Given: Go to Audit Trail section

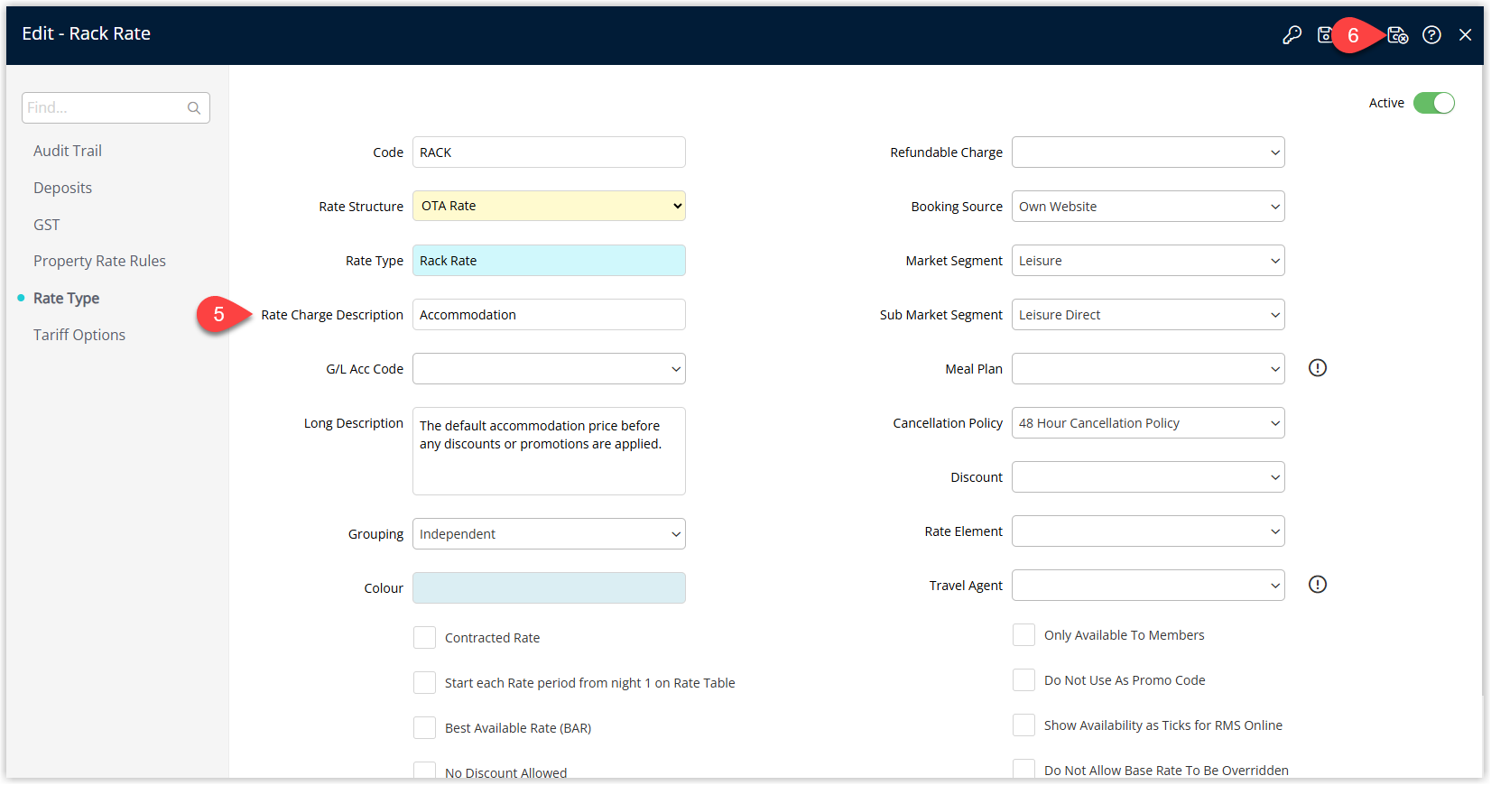Looking at the screenshot, I should pos(68,151).
